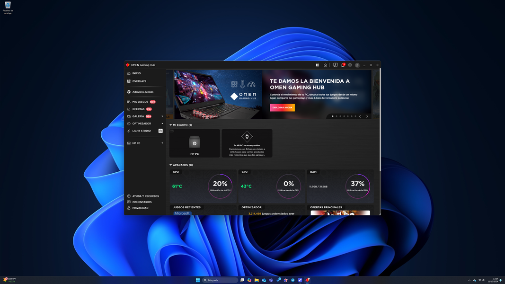Click the taskbar clock and date

click(x=493, y=280)
